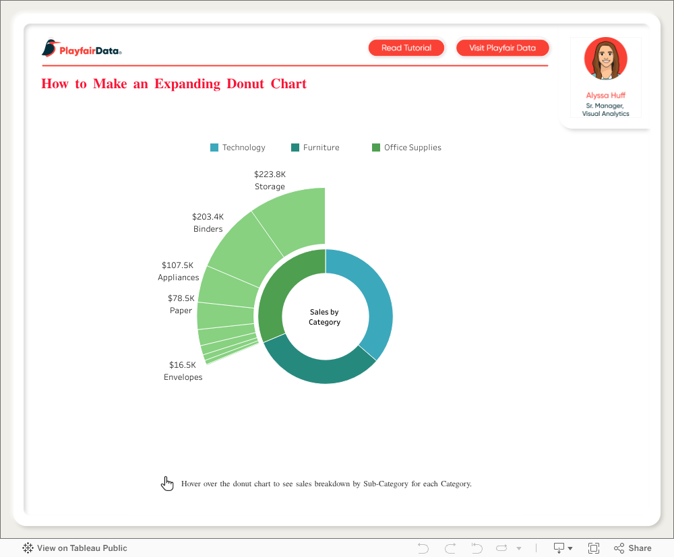Select the Technology legend color swatch

214,148
